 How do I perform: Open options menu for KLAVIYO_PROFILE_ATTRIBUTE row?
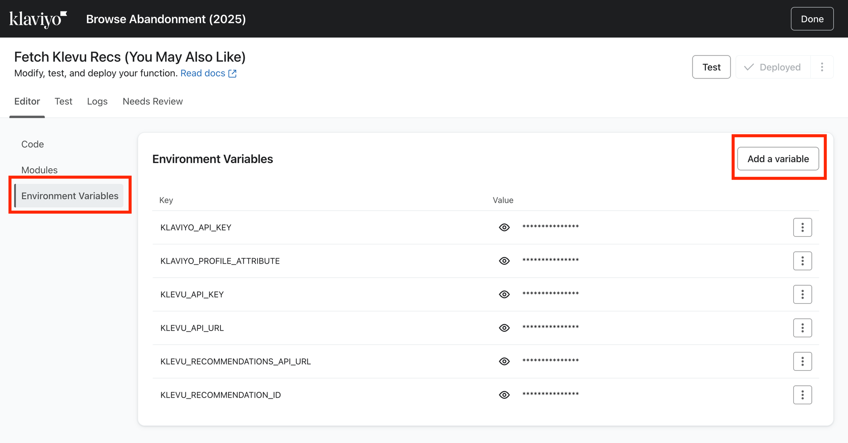pos(802,261)
